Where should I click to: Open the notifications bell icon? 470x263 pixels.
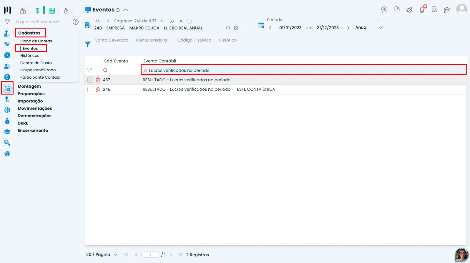(422, 10)
